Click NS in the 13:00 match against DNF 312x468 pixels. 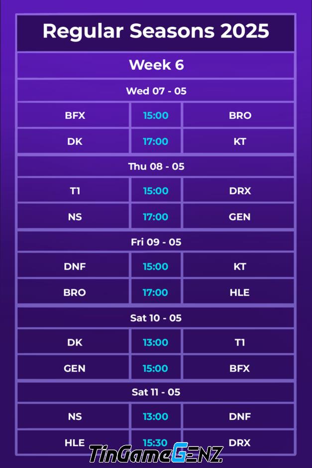[x=75, y=416]
